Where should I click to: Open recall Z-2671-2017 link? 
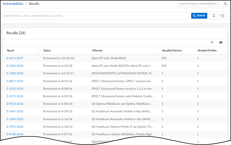tap(15, 58)
